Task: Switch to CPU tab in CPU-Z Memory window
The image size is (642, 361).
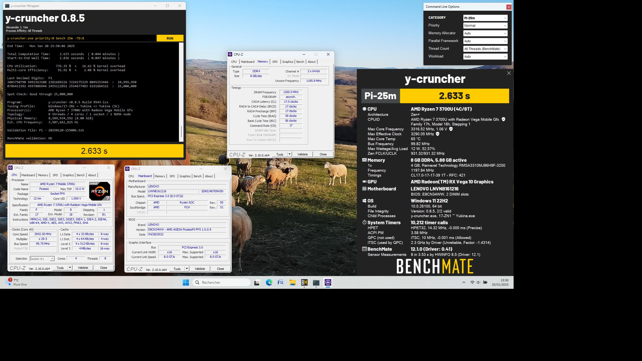Action: pyautogui.click(x=234, y=62)
